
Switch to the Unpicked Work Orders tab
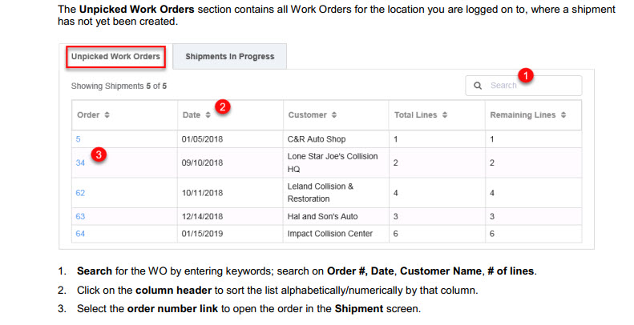(x=115, y=57)
